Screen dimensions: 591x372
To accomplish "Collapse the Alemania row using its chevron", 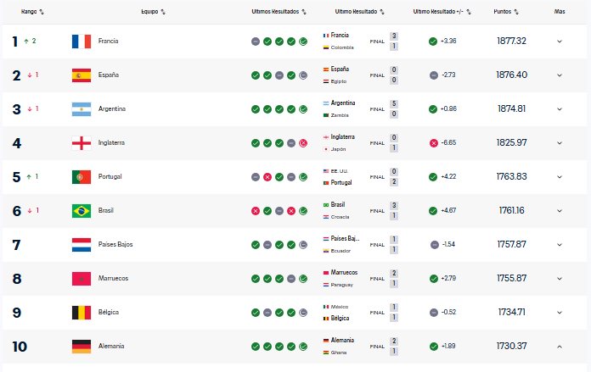I will click(560, 347).
